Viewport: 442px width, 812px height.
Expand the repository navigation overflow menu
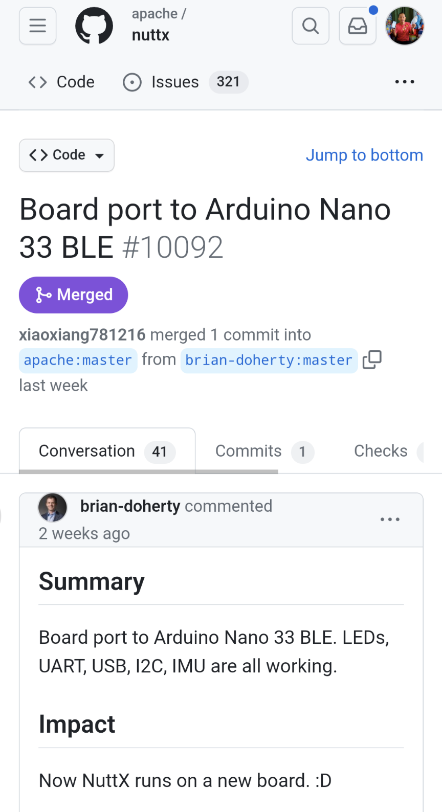click(x=405, y=82)
